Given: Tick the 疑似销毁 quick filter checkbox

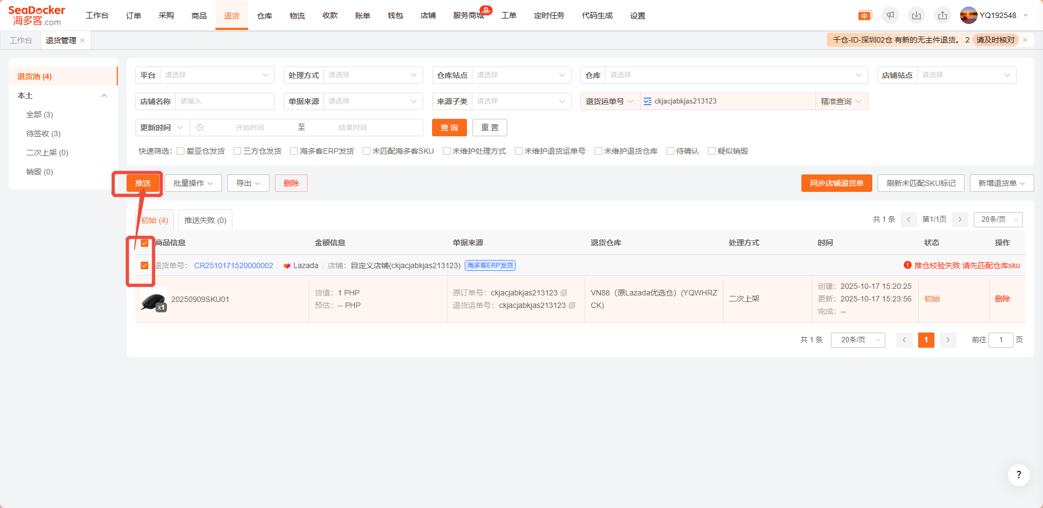Looking at the screenshot, I should click(x=712, y=151).
